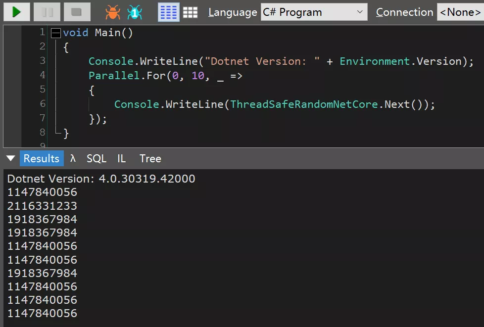Screen dimensions: 484x327
Task: Click the green Run query button
Action: [x=17, y=12]
